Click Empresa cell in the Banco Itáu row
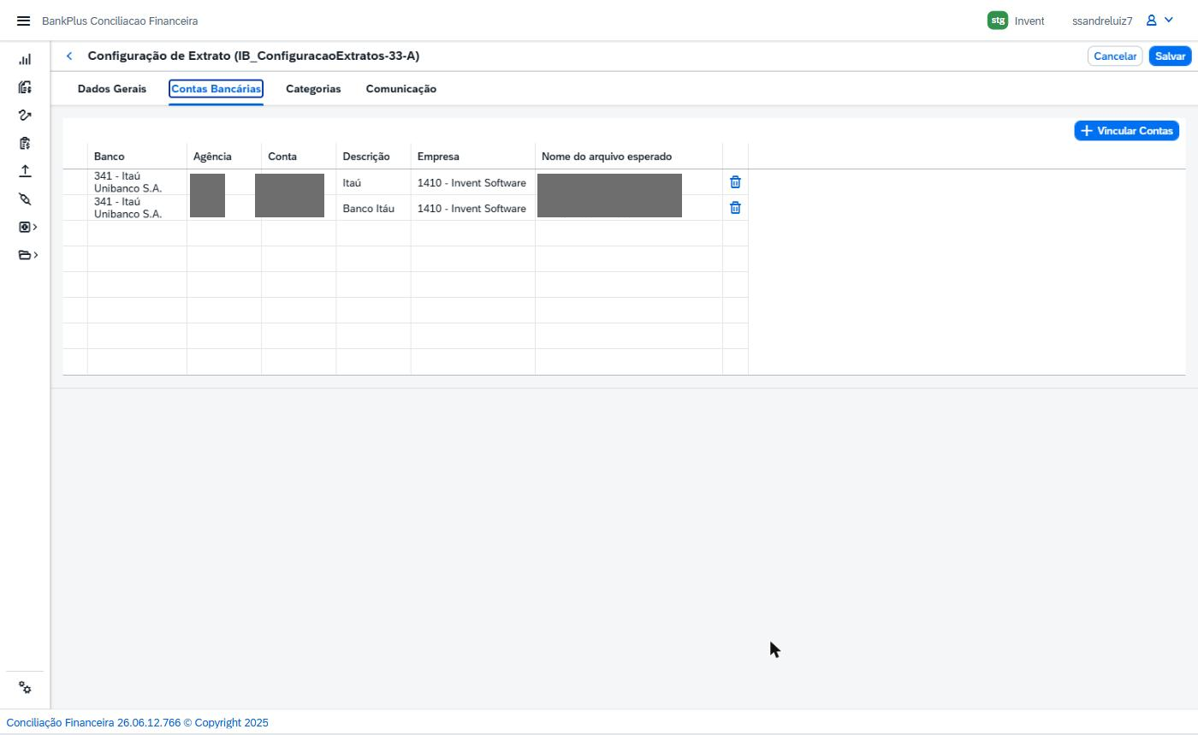Screen dimensions: 1198x735 [x=473, y=208]
